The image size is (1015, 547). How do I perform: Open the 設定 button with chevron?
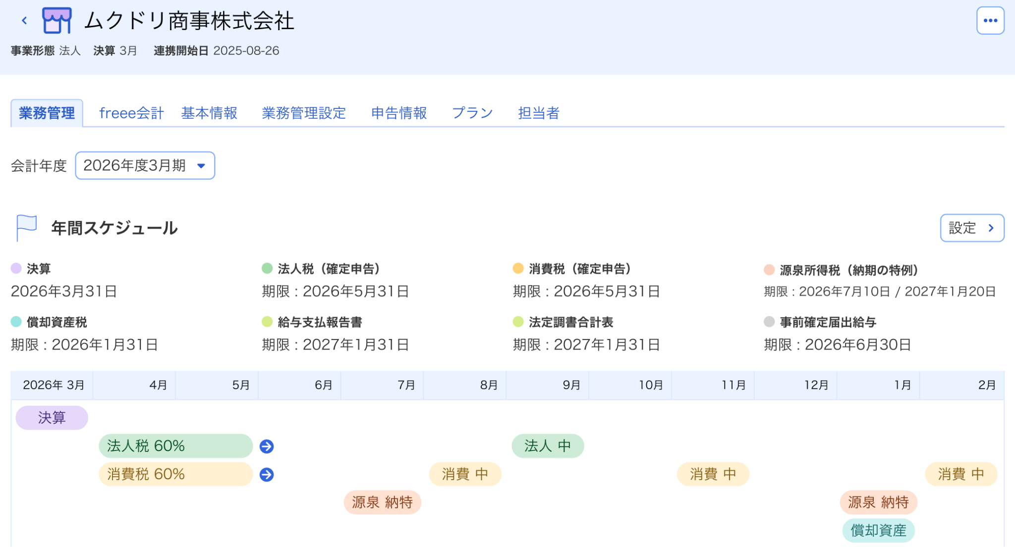pyautogui.click(x=972, y=228)
